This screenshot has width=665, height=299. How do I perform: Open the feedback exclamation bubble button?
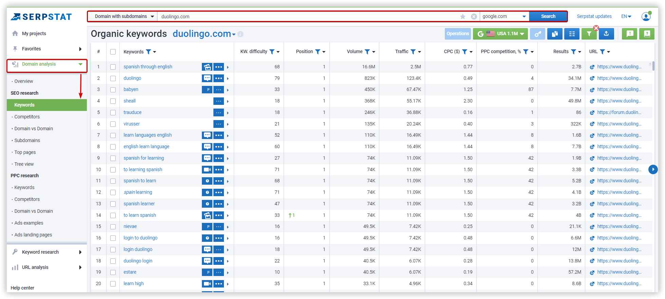630,34
